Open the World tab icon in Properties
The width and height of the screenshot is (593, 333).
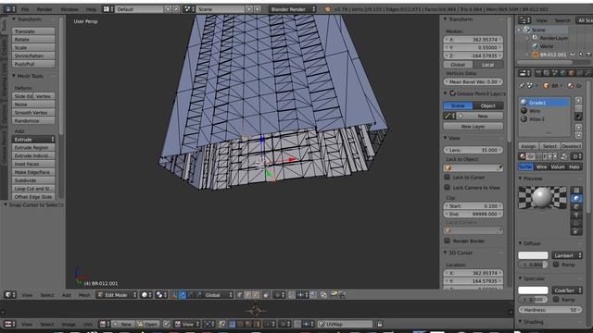pyautogui.click(x=563, y=73)
